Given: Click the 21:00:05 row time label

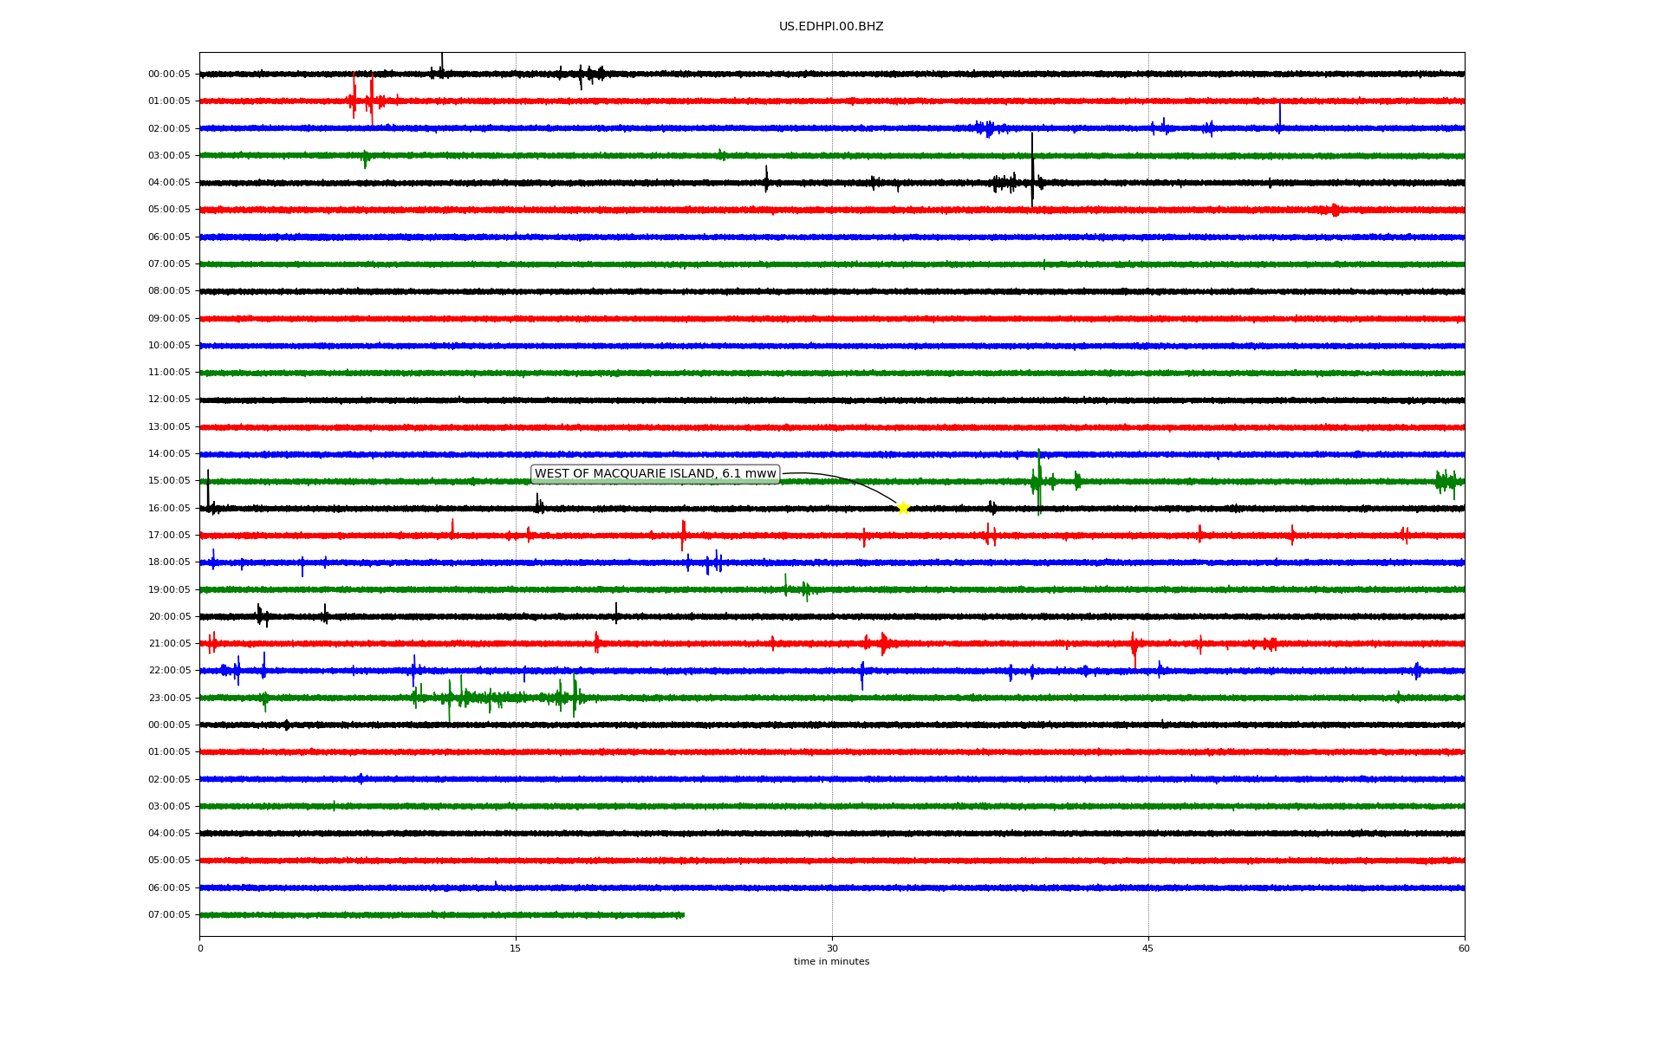Looking at the screenshot, I should pyautogui.click(x=169, y=644).
